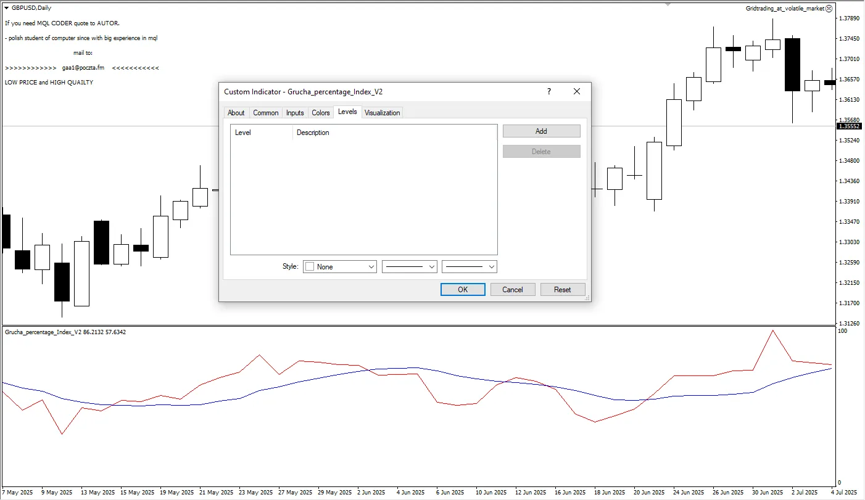Screen dimensions: 865x500
Task: Click the Gridtrading expert advisor smiley icon
Action: point(829,9)
